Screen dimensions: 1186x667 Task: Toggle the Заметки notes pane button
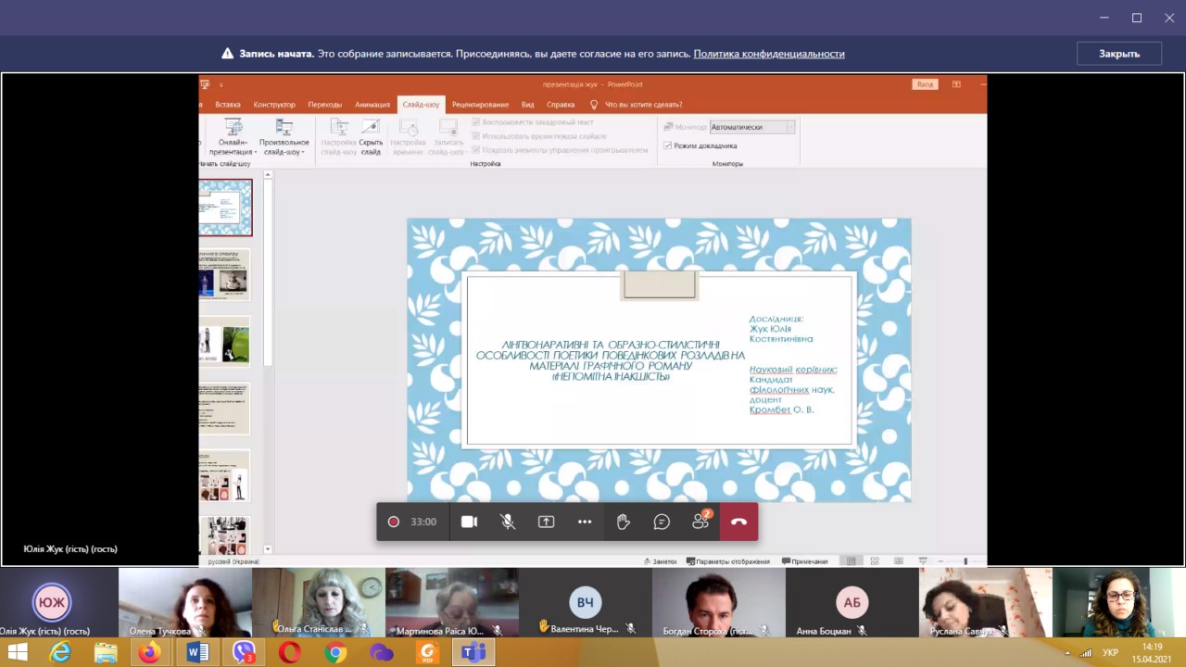[661, 561]
